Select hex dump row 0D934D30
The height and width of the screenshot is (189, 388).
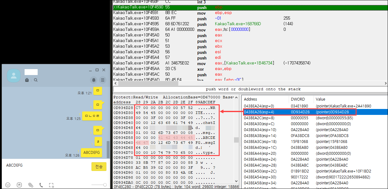164,112
